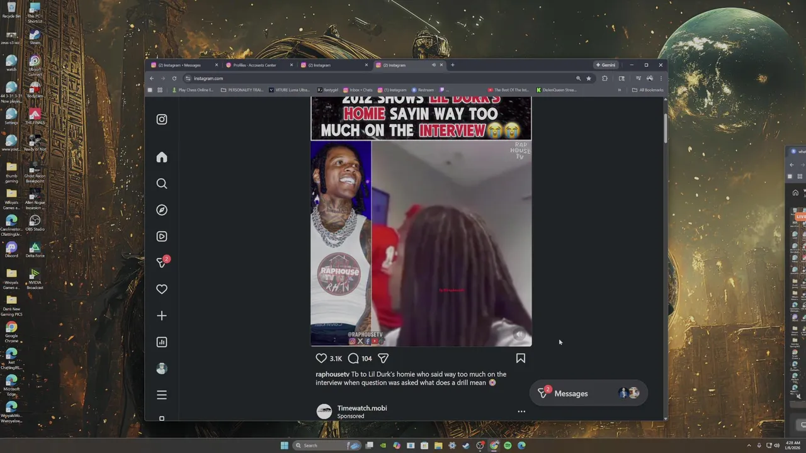This screenshot has width=806, height=453.
Task: Open Instagram Home from the sidebar
Action: (162, 157)
